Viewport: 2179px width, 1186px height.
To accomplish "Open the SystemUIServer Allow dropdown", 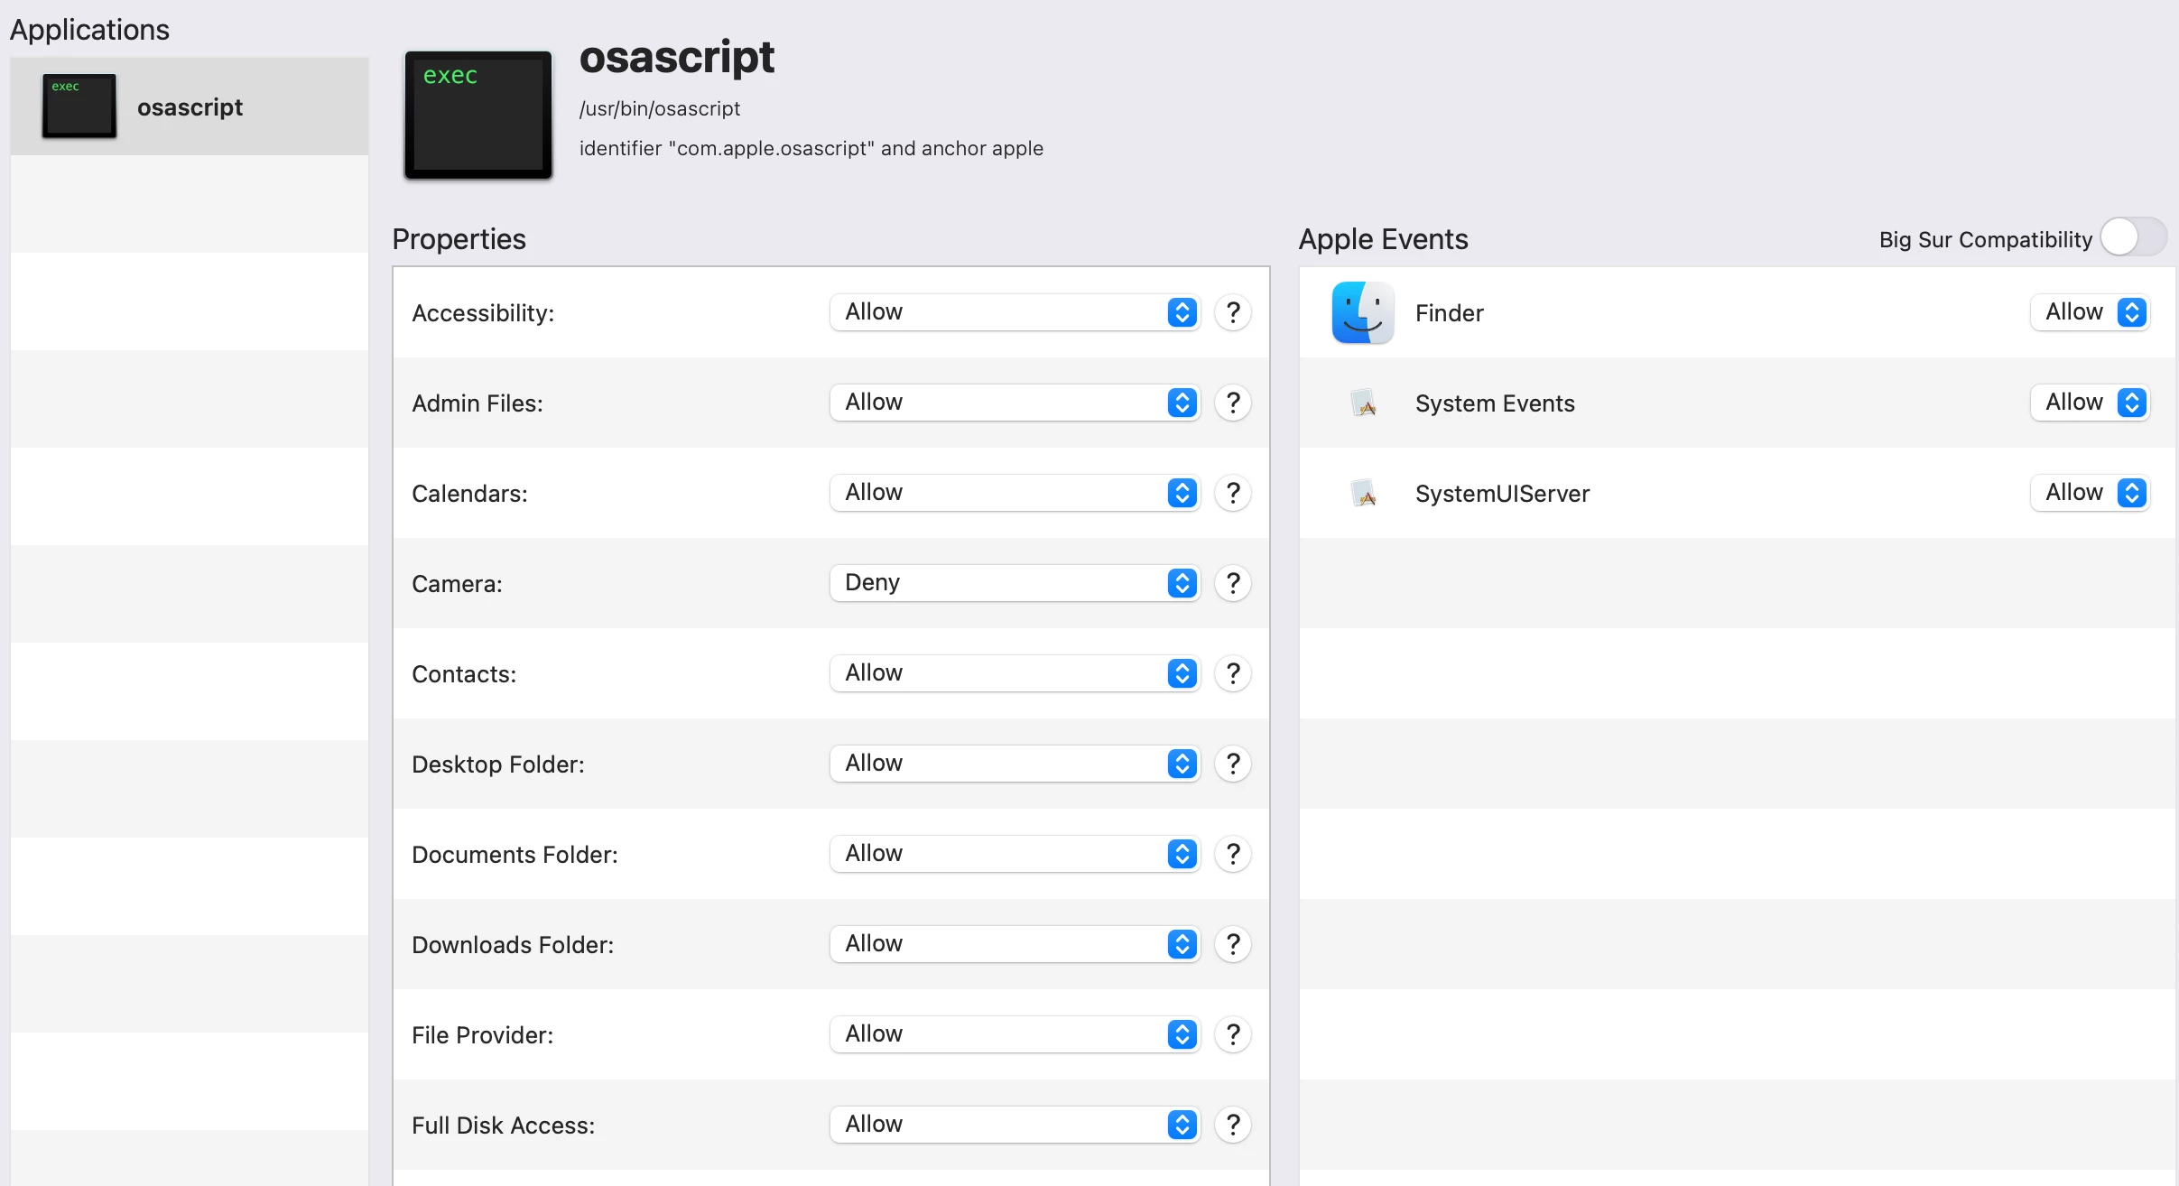I will [2090, 493].
